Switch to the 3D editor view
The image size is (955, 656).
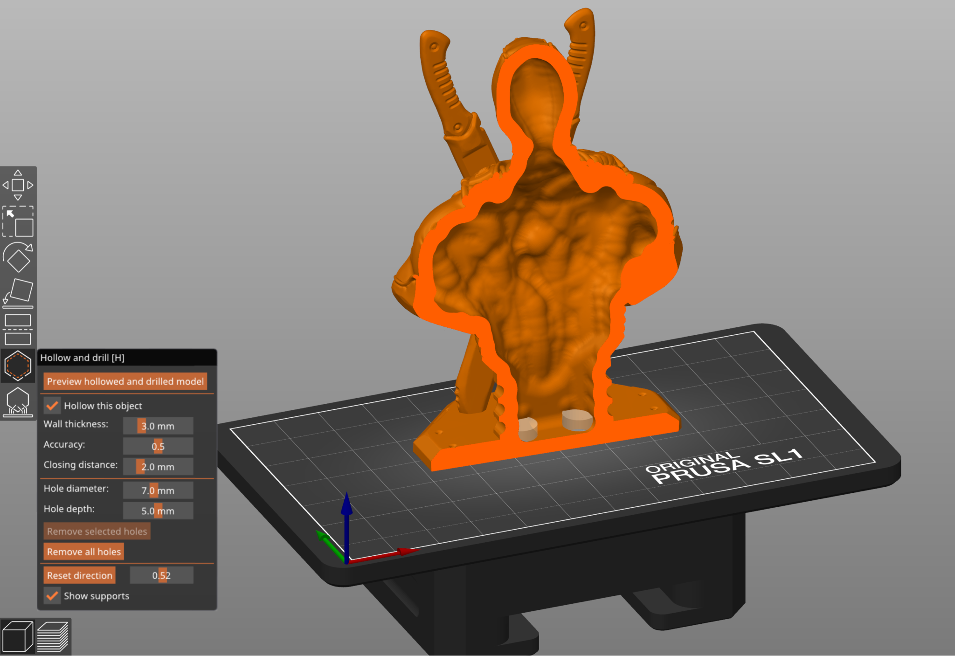coord(19,636)
